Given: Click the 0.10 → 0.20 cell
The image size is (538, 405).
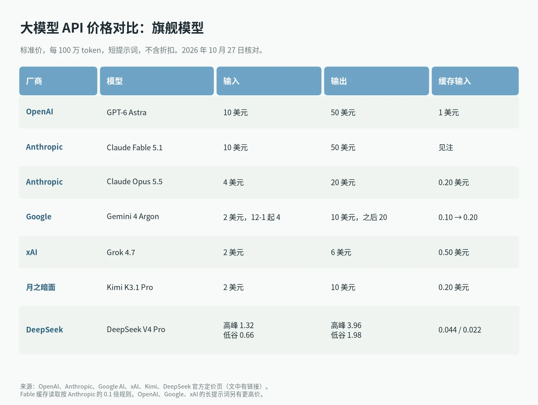Looking at the screenshot, I should click(x=458, y=218).
